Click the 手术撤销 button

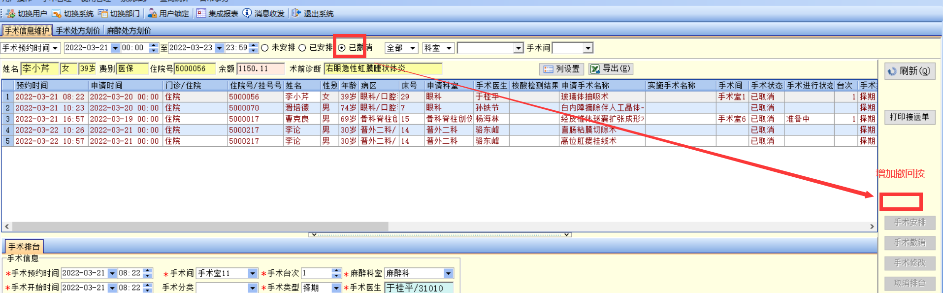pyautogui.click(x=910, y=243)
